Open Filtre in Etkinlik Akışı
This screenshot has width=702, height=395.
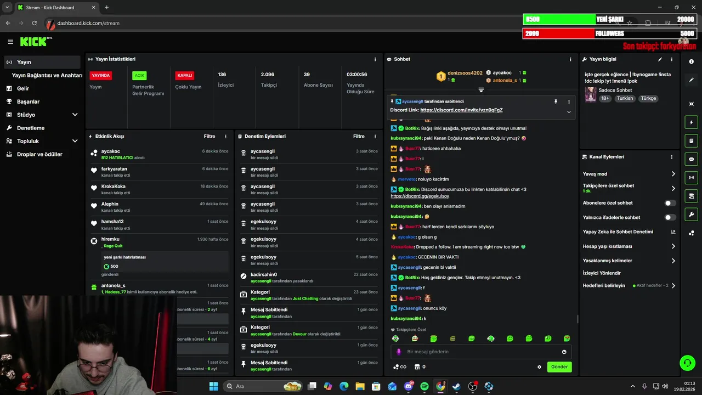click(210, 137)
